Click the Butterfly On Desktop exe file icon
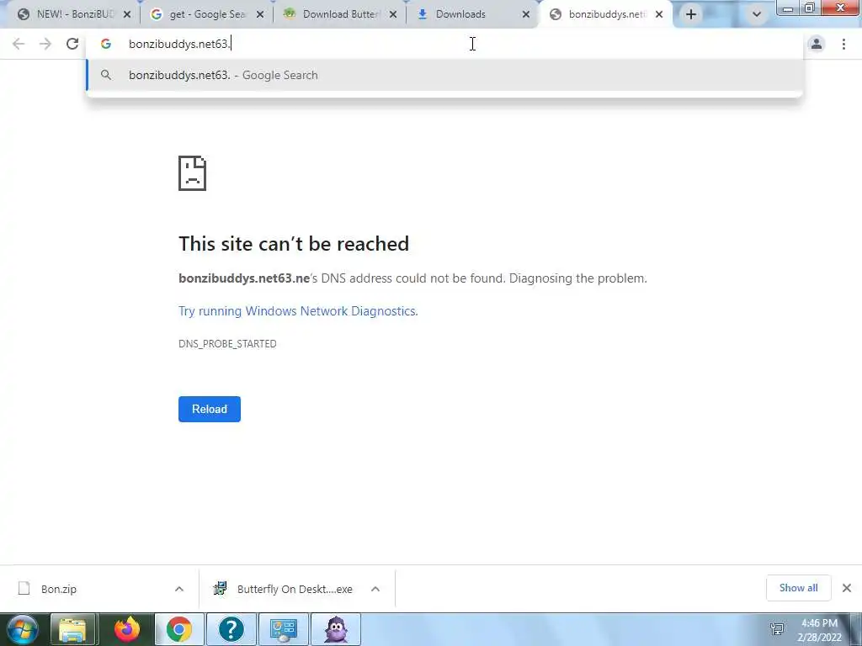The width and height of the screenshot is (862, 646). coord(220,589)
